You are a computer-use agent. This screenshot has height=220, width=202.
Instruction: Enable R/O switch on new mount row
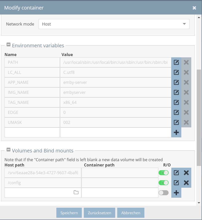tap(164, 193)
